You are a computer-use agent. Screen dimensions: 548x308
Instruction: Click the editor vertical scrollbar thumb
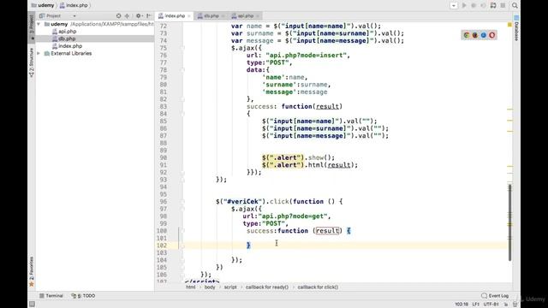tap(510, 222)
